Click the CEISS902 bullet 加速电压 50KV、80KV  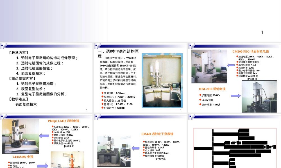21,163
